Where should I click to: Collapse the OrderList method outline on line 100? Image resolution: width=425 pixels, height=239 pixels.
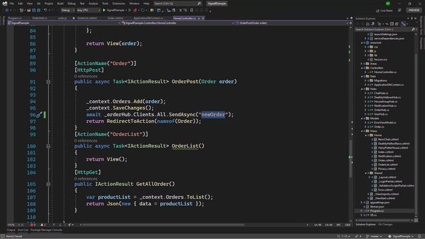click(48, 146)
